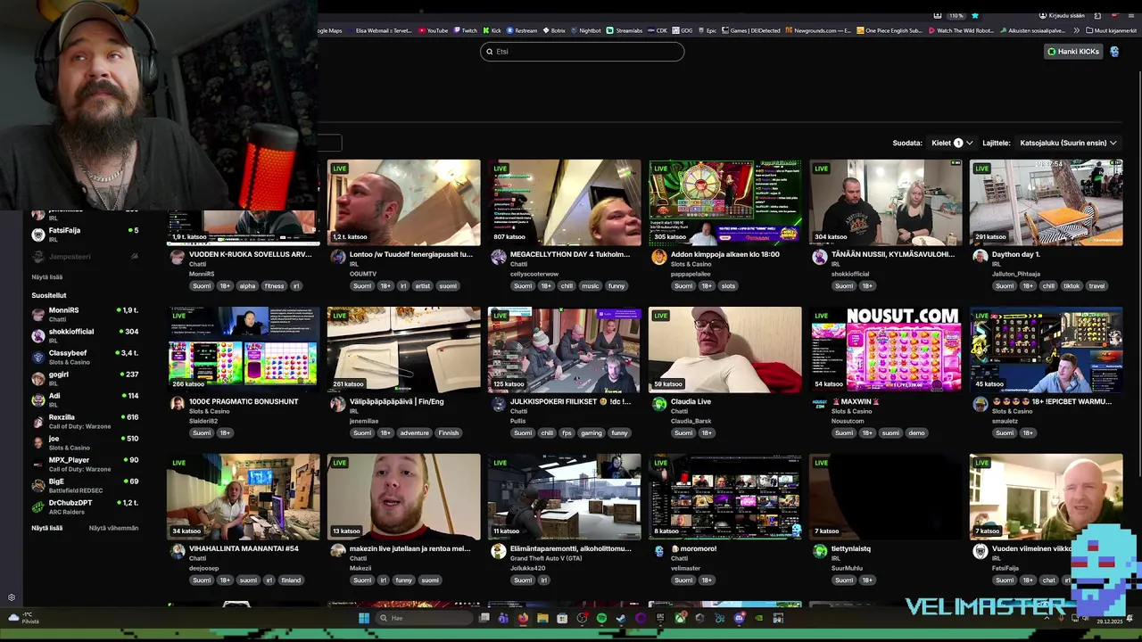1142x642 pixels.
Task: Open Microsoft Store from the taskbar
Action: 562,618
